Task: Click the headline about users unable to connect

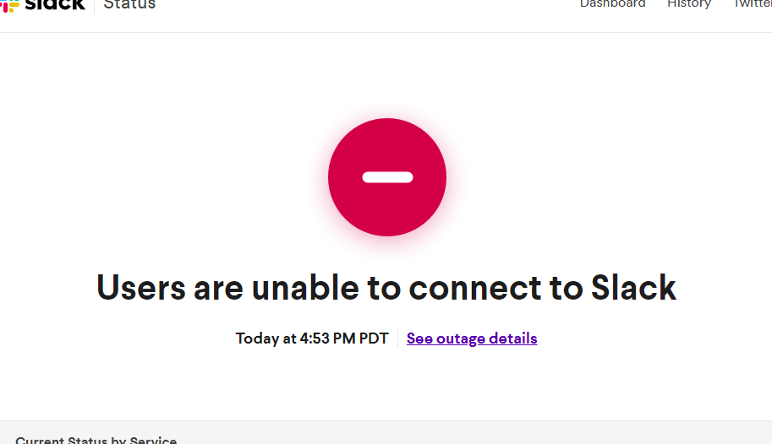Action: [x=386, y=288]
